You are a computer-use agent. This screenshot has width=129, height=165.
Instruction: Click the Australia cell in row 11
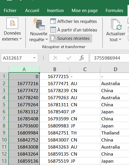[x=115, y=147]
